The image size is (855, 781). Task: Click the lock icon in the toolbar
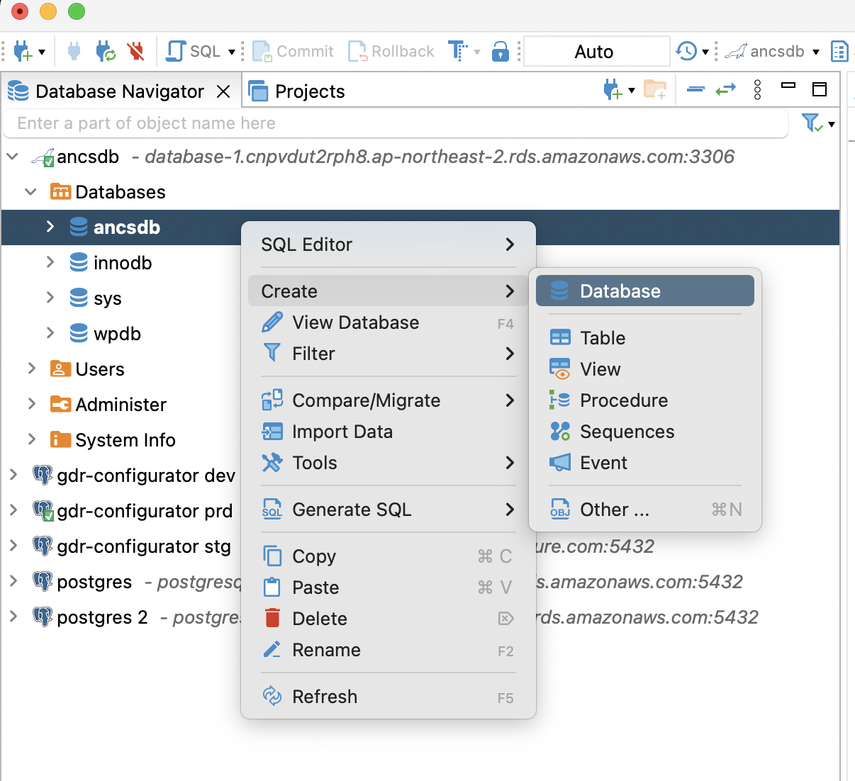501,51
